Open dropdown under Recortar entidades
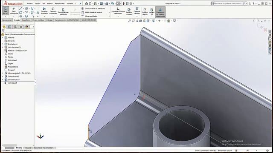 coord(44,17)
